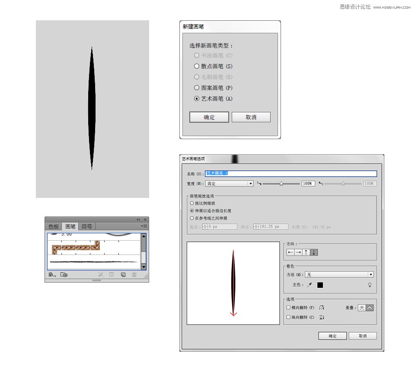Click 确定 in the 艺术画笔选项 dialog
The height and width of the screenshot is (369, 415).
(332, 336)
